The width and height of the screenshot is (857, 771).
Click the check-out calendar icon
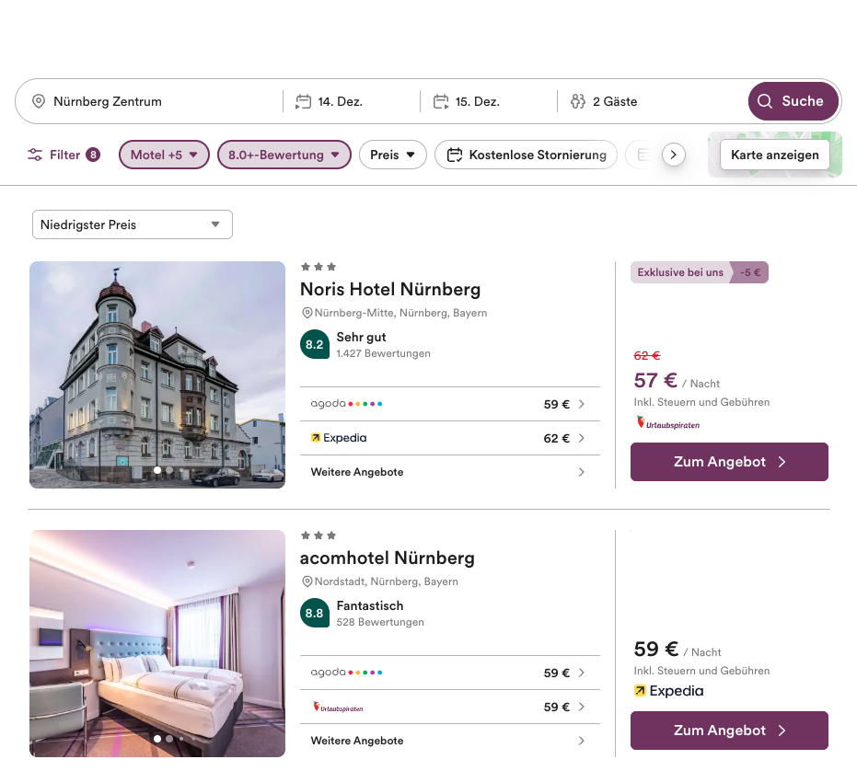(x=441, y=101)
